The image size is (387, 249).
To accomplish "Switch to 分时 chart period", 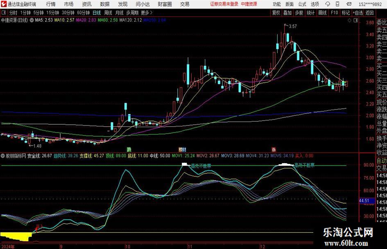I will [13, 13].
